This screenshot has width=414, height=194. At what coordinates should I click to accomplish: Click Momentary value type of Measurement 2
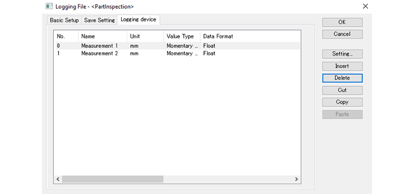point(182,54)
